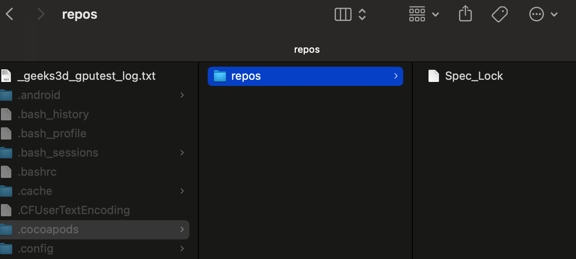Click the view switcher up-down arrows

pos(362,14)
